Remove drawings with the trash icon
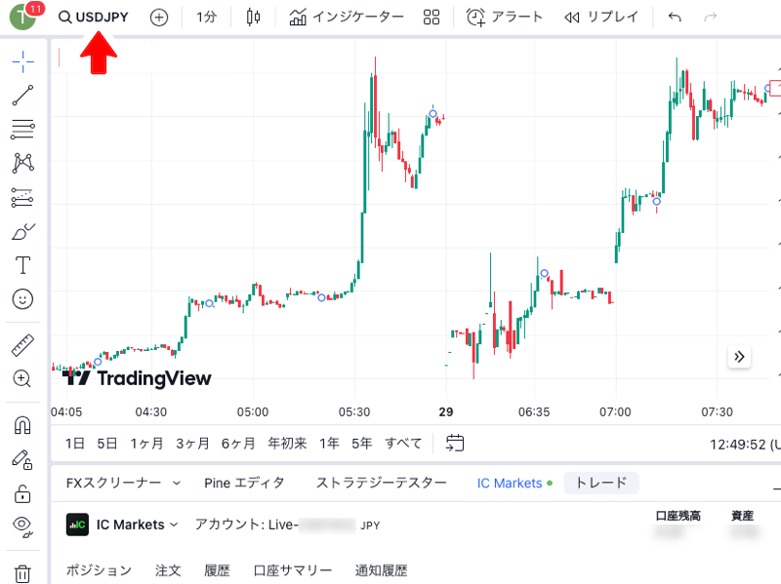Viewport: 781px width, 584px height. [22, 573]
